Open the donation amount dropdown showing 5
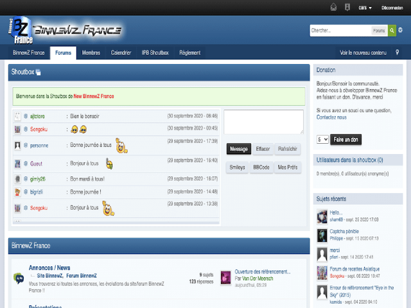 [322, 139]
